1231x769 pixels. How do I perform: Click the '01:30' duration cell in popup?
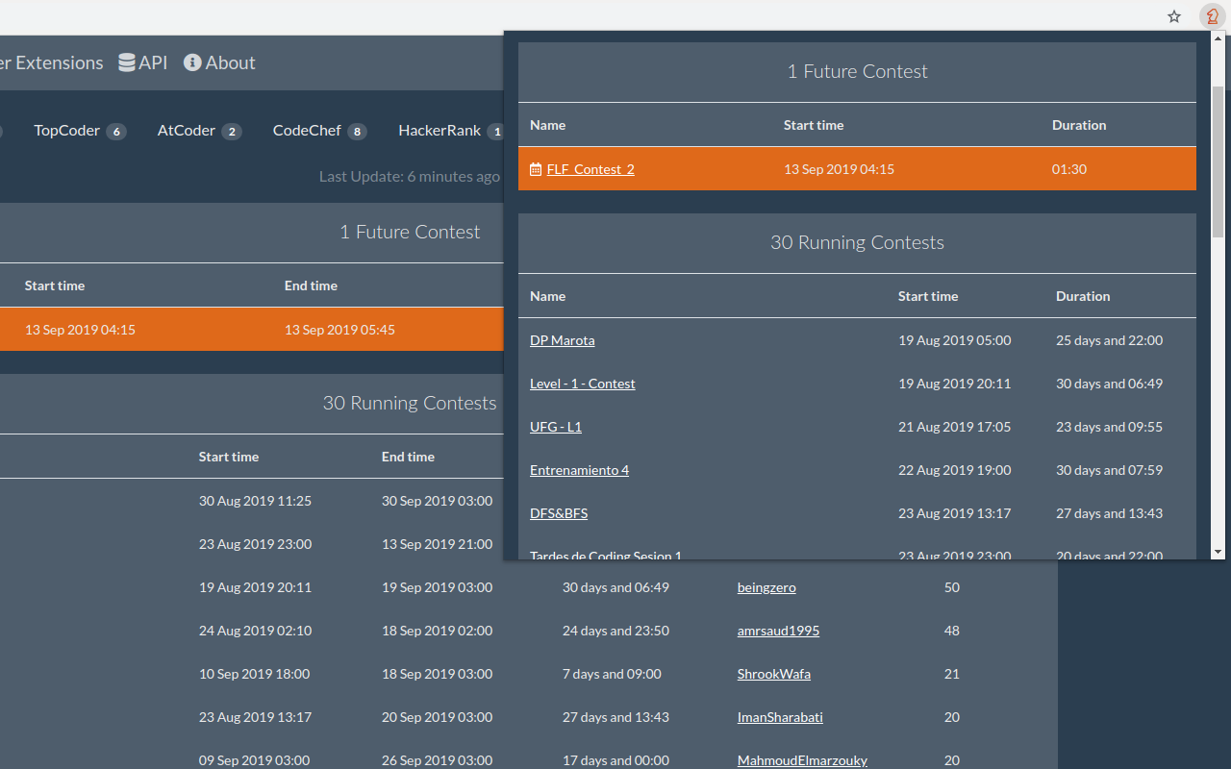point(1069,169)
